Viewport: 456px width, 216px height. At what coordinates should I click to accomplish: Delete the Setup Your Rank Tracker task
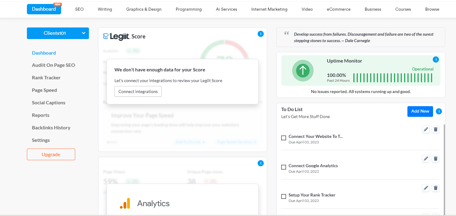[436, 188]
